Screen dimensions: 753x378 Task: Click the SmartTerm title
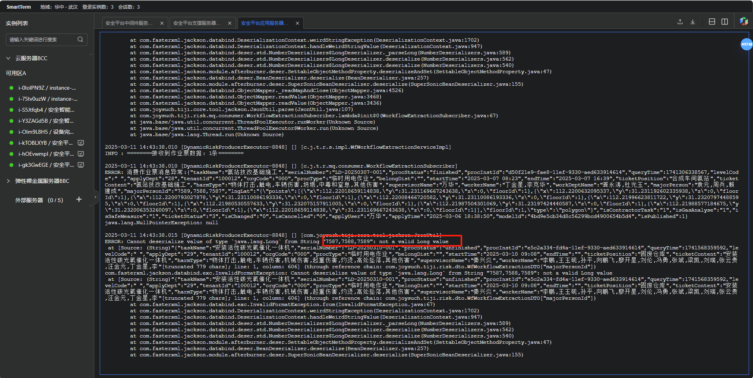[19, 7]
